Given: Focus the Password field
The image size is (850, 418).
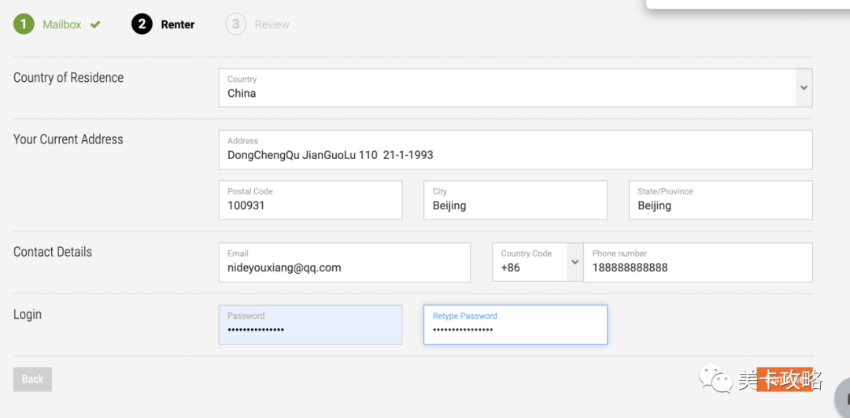Looking at the screenshot, I should [x=310, y=325].
